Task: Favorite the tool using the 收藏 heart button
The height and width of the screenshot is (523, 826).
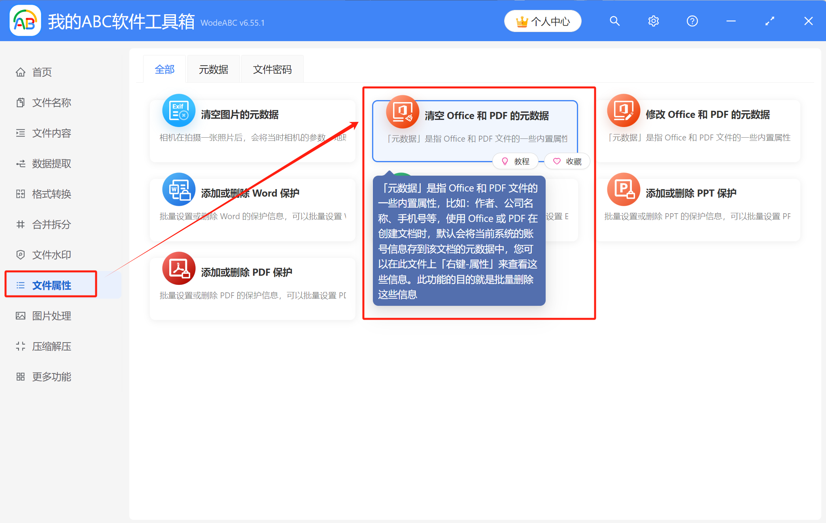Action: pyautogui.click(x=567, y=161)
